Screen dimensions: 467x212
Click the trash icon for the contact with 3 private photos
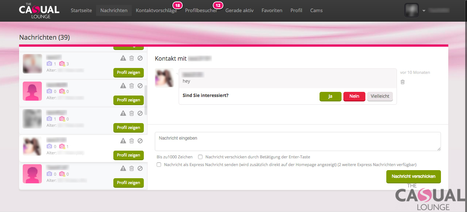tap(132, 58)
